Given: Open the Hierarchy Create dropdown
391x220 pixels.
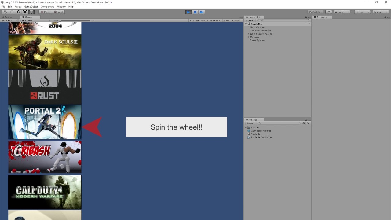Looking at the screenshot, I should (250, 20).
